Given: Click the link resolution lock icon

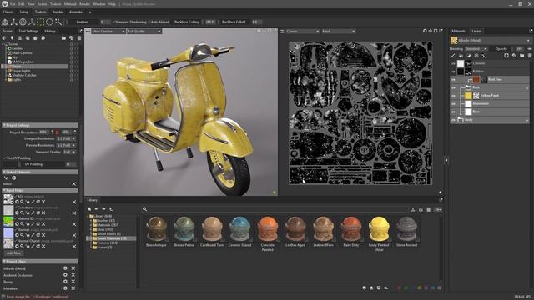Looking at the screenshot, I should tap(58, 132).
